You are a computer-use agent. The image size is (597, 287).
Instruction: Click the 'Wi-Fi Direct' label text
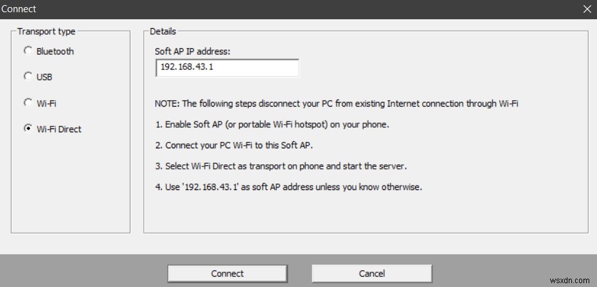click(x=59, y=129)
